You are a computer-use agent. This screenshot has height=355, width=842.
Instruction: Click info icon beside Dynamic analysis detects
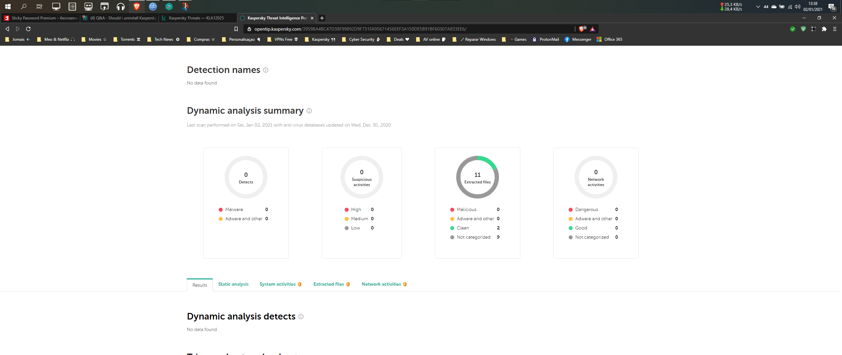[x=301, y=317]
